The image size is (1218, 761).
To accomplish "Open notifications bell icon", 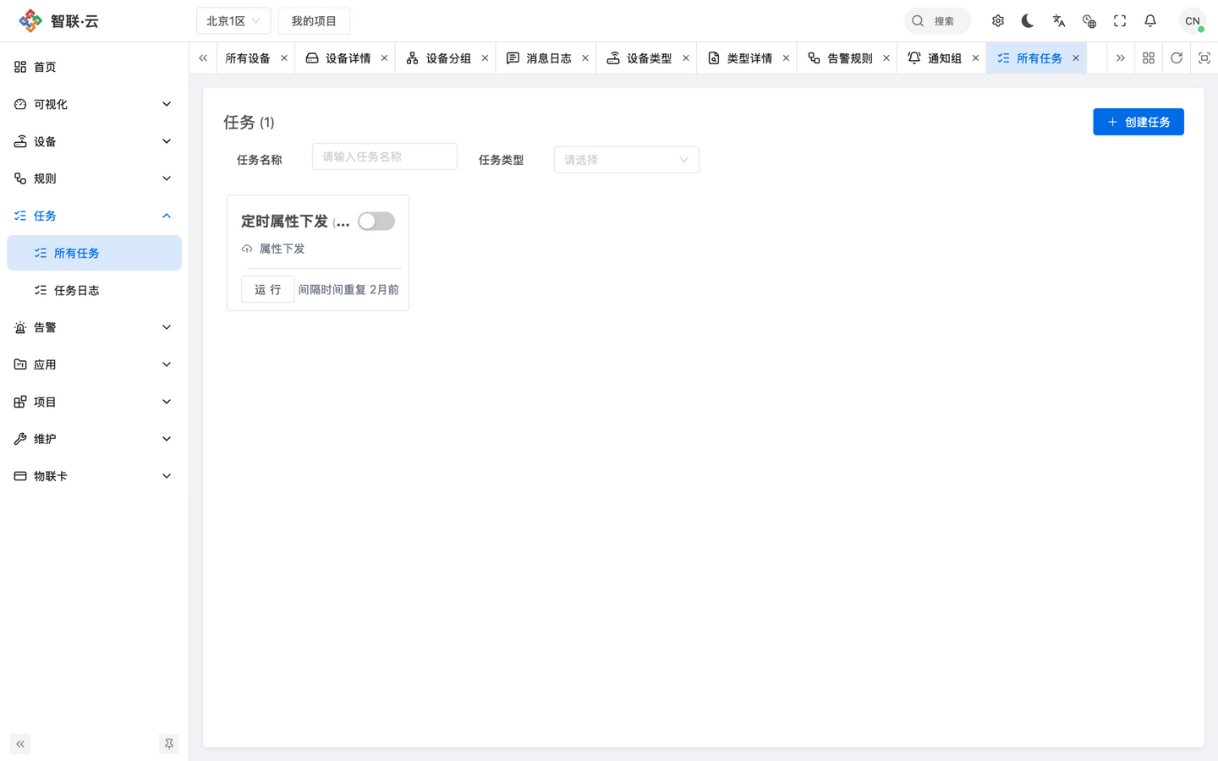I will (1150, 21).
